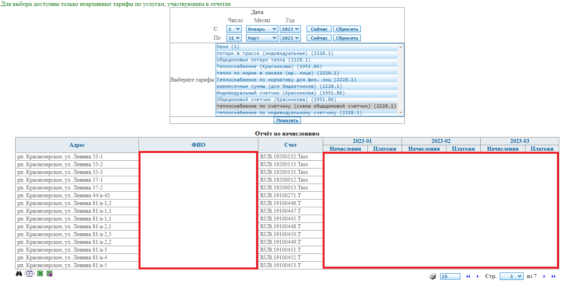Click the Показать button
The image size is (562, 283).
(x=287, y=120)
